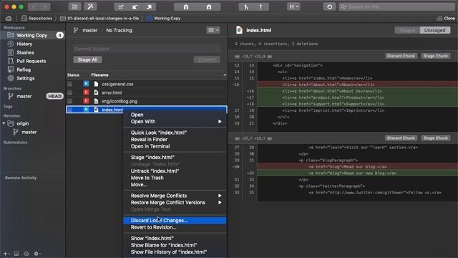Open Reflog in the sidebar
This screenshot has width=458, height=258.
[x=24, y=70]
